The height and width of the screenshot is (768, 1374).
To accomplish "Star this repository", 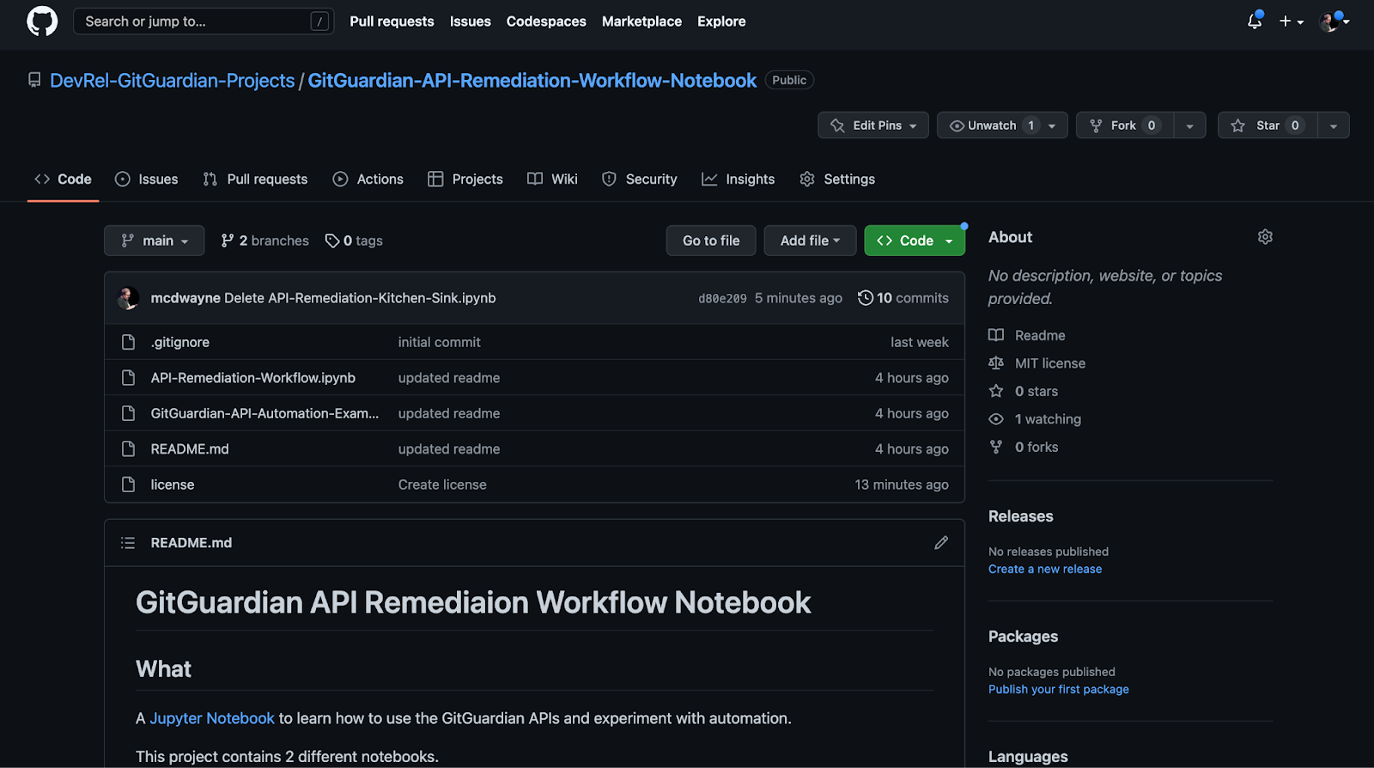I will (x=1268, y=125).
